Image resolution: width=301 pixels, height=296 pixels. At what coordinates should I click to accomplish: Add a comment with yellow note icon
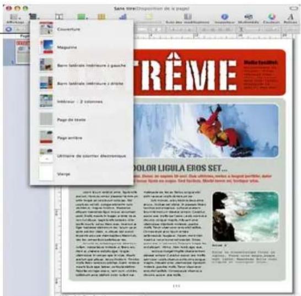click(x=149, y=17)
